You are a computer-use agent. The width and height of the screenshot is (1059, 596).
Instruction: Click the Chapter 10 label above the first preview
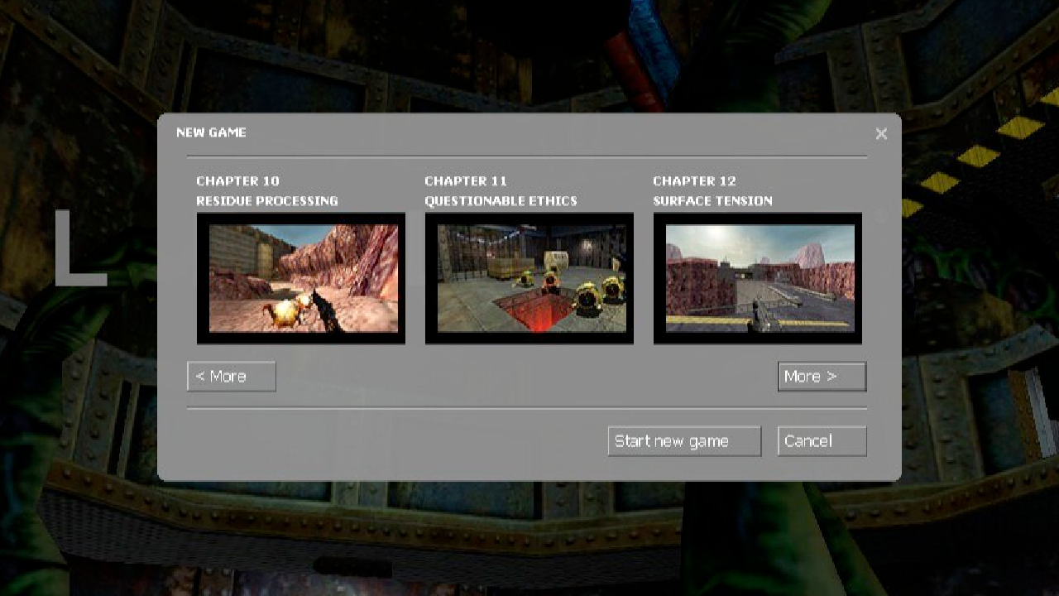tap(237, 180)
